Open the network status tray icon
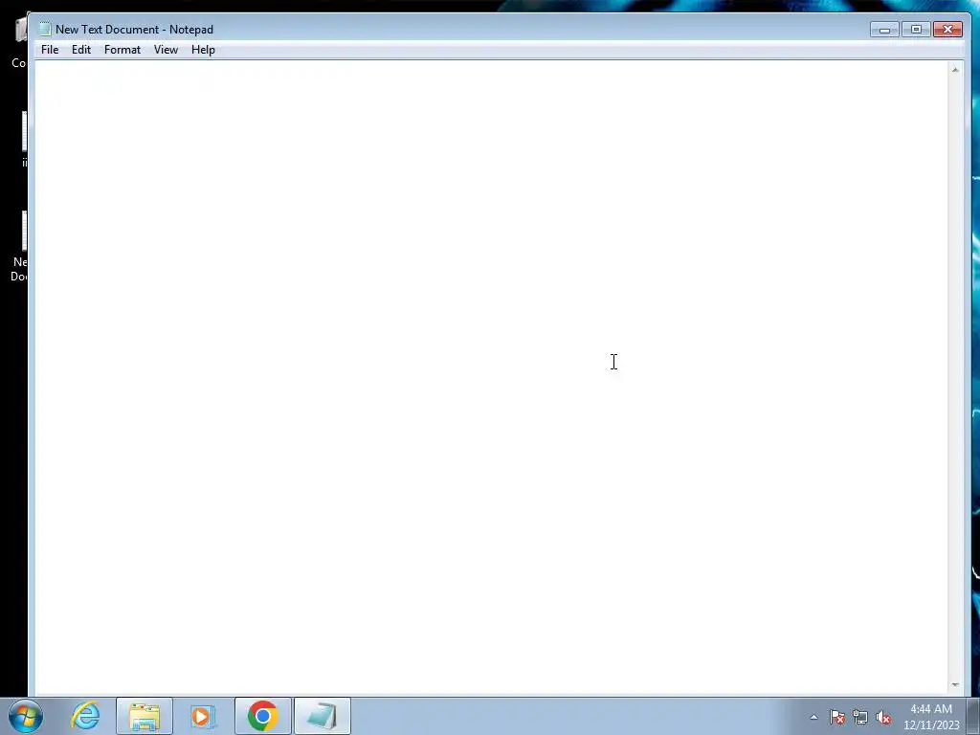The image size is (980, 735). point(860,718)
